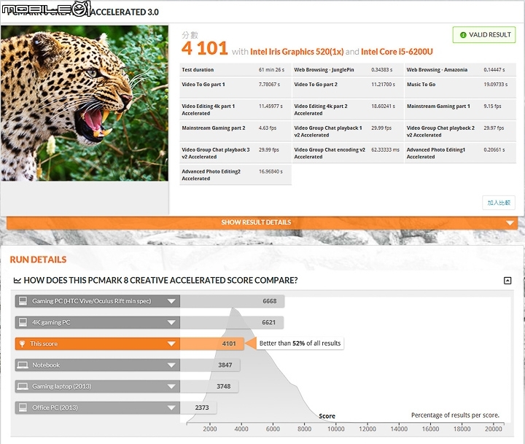Open the Notebook row dropdown arrow
This screenshot has width=525, height=444.
pyautogui.click(x=171, y=365)
